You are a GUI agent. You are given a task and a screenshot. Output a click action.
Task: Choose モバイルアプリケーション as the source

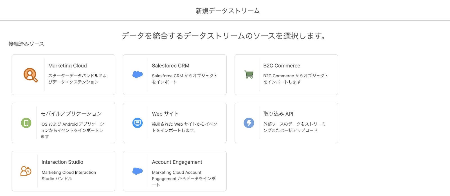tap(63, 123)
